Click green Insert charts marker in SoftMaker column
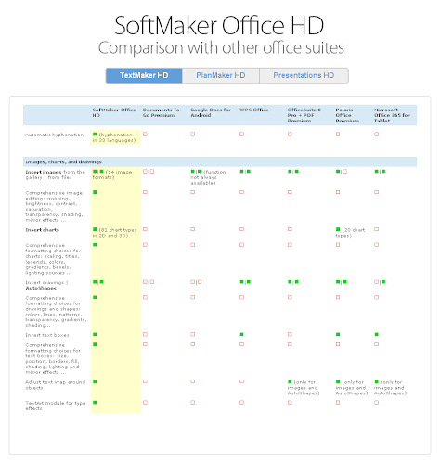 point(95,229)
